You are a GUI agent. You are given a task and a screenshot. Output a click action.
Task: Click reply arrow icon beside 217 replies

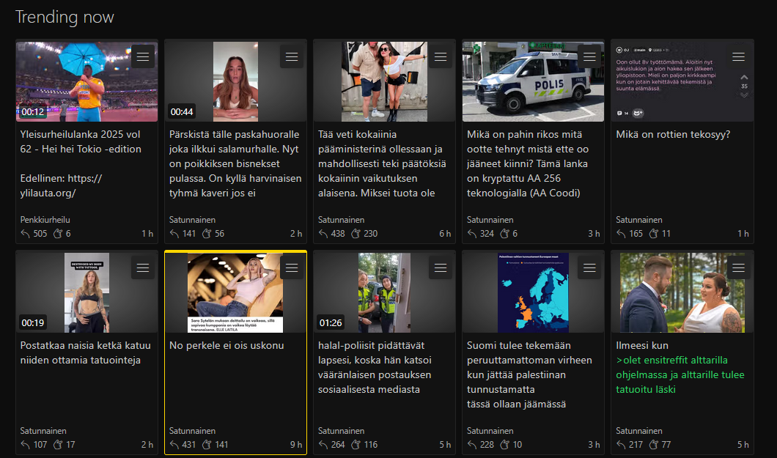[621, 445]
